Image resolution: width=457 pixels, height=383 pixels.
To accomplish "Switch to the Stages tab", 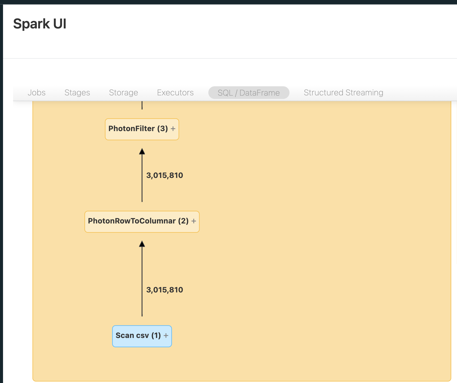I will (77, 92).
